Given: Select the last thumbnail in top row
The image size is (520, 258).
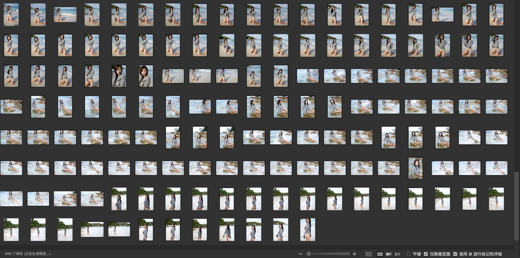Looking at the screenshot, I should click(496, 15).
